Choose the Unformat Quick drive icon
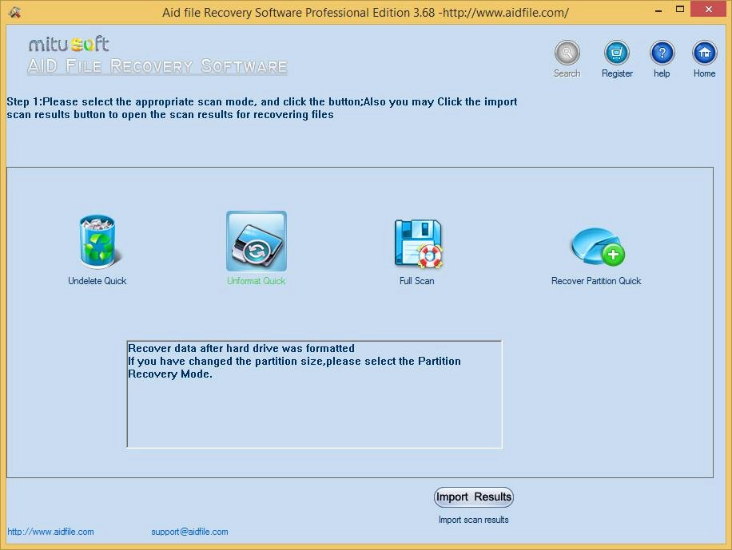 click(x=257, y=241)
